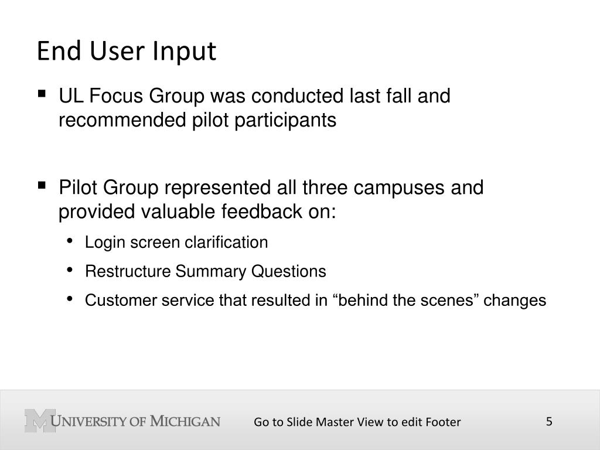Click the square bullet before Pilot Group
This screenshot has width=600, height=450.
[42, 186]
